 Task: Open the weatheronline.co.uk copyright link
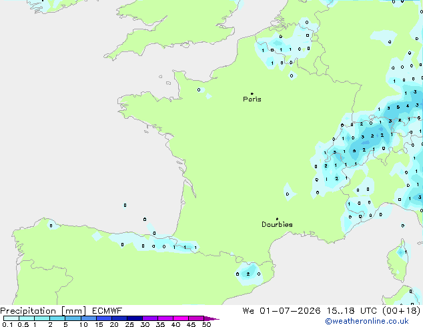point(367,321)
